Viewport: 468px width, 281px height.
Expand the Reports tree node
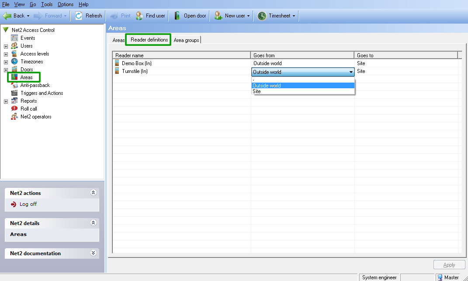click(6, 101)
